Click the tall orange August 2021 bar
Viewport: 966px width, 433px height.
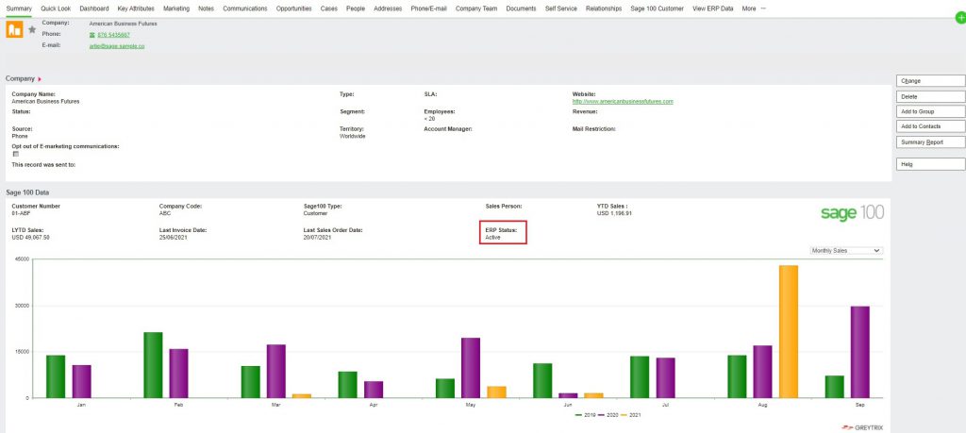789,331
